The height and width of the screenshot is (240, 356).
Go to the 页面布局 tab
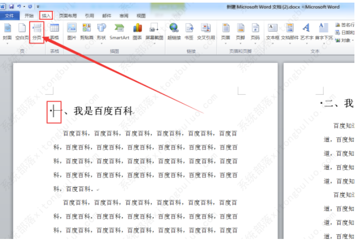coord(68,16)
